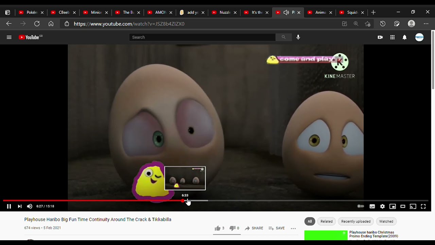
Task: Open the YouTube guide hamburger menu
Action: tap(9, 37)
